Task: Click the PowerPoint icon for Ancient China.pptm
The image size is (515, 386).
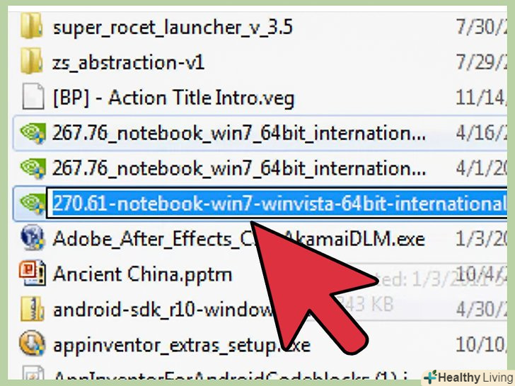Action: pyautogui.click(x=33, y=273)
